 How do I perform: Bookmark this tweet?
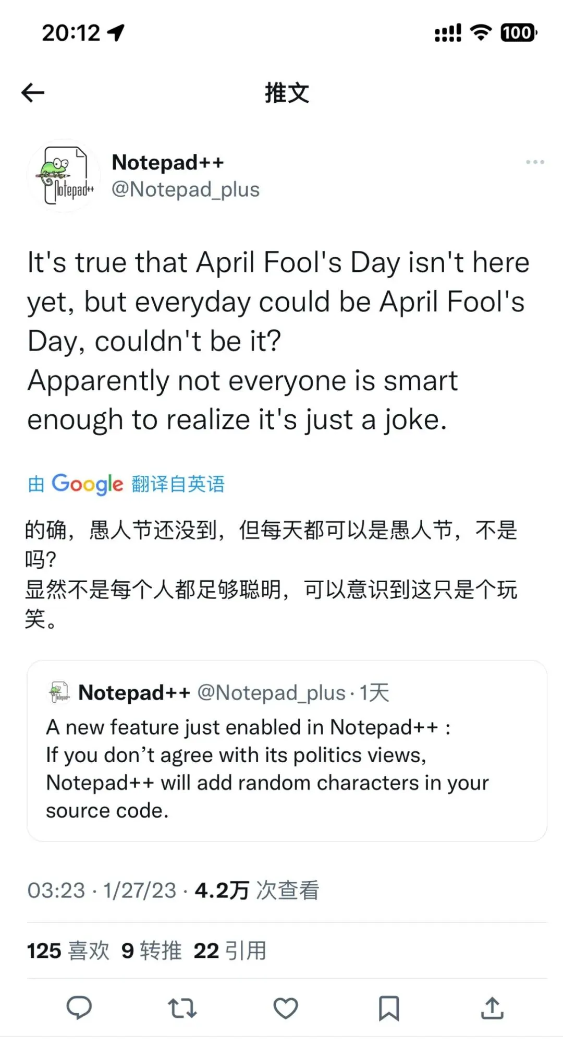tap(388, 1008)
